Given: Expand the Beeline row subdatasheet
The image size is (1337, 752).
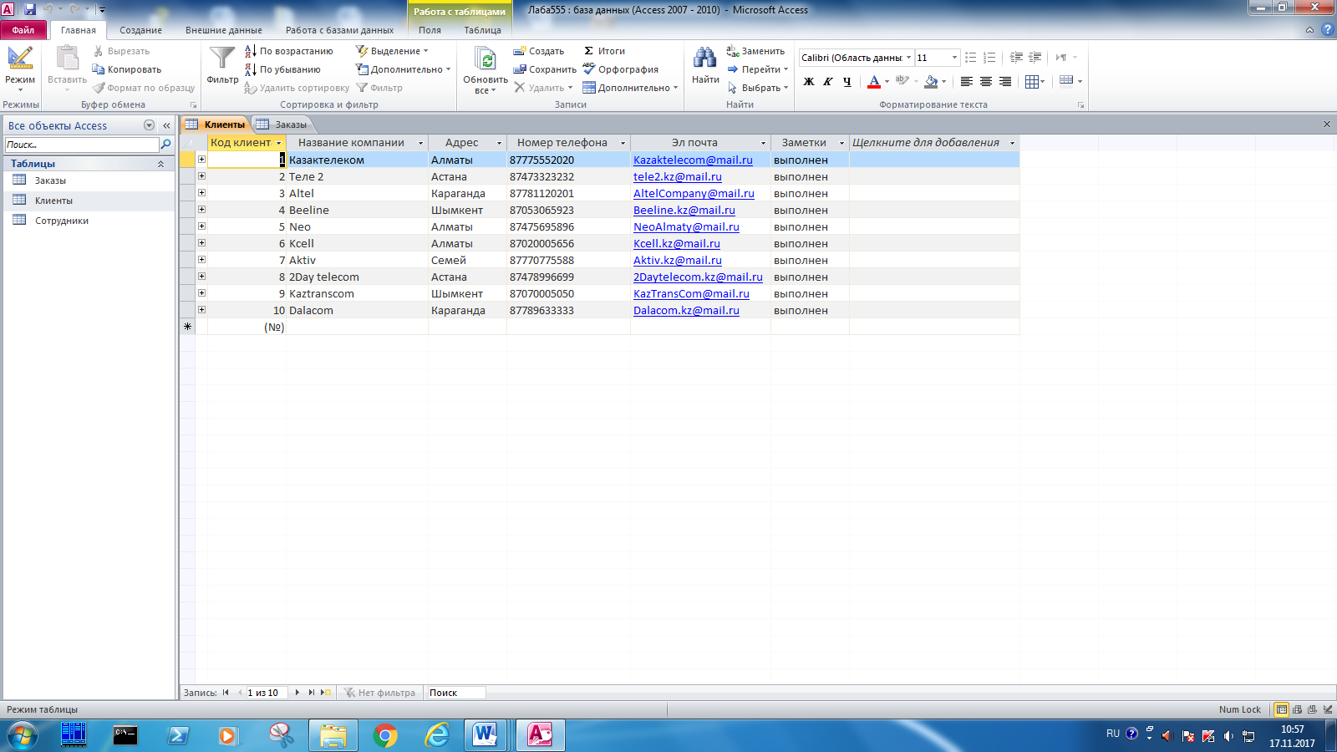Looking at the screenshot, I should click(x=201, y=210).
